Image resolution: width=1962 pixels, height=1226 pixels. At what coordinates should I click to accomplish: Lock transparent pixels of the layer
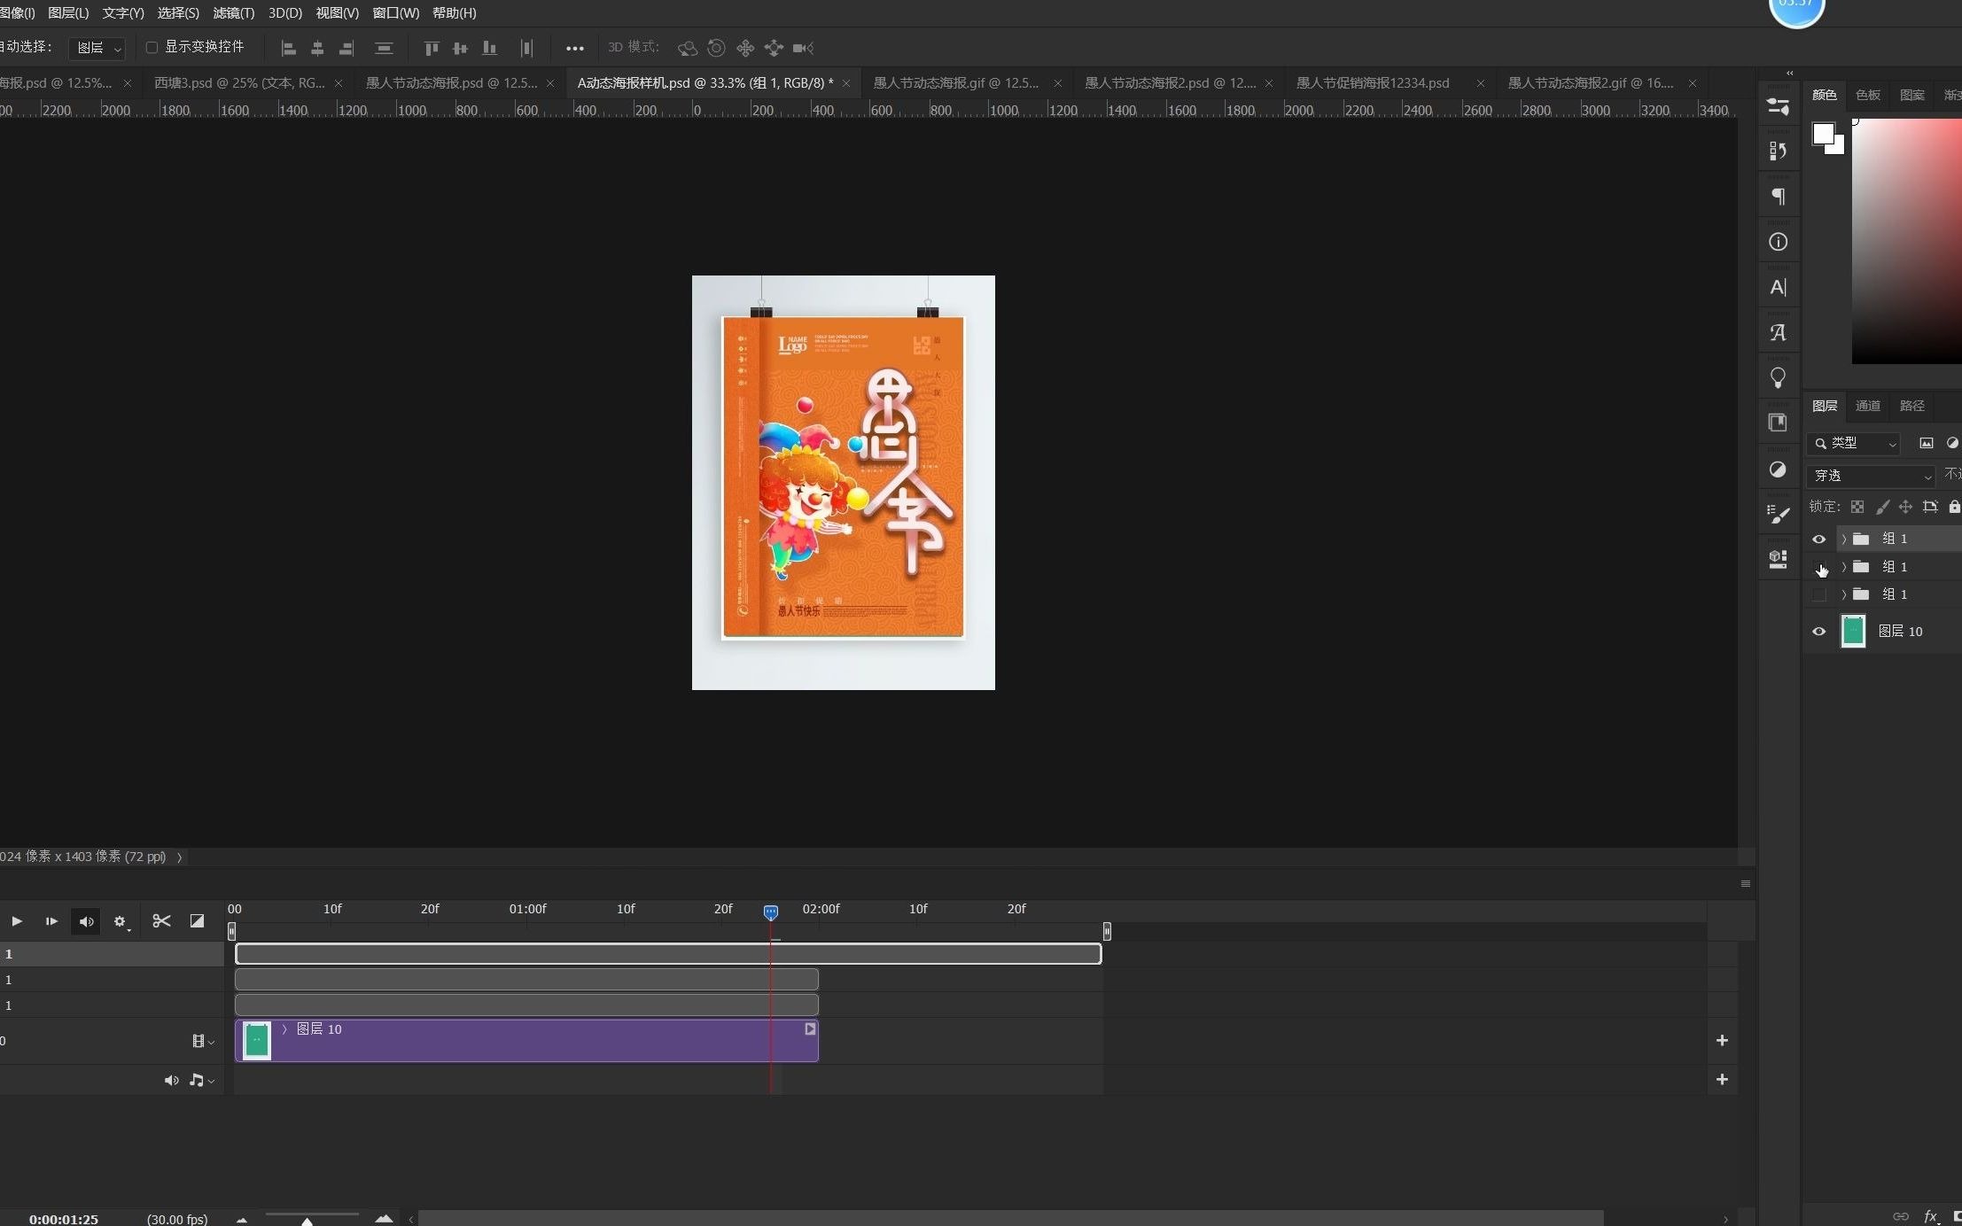(x=1857, y=507)
